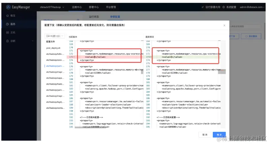The height and width of the screenshot is (144, 269).
Task: Click added line 173 in 最新修改 pane
Action: tap(183, 57)
